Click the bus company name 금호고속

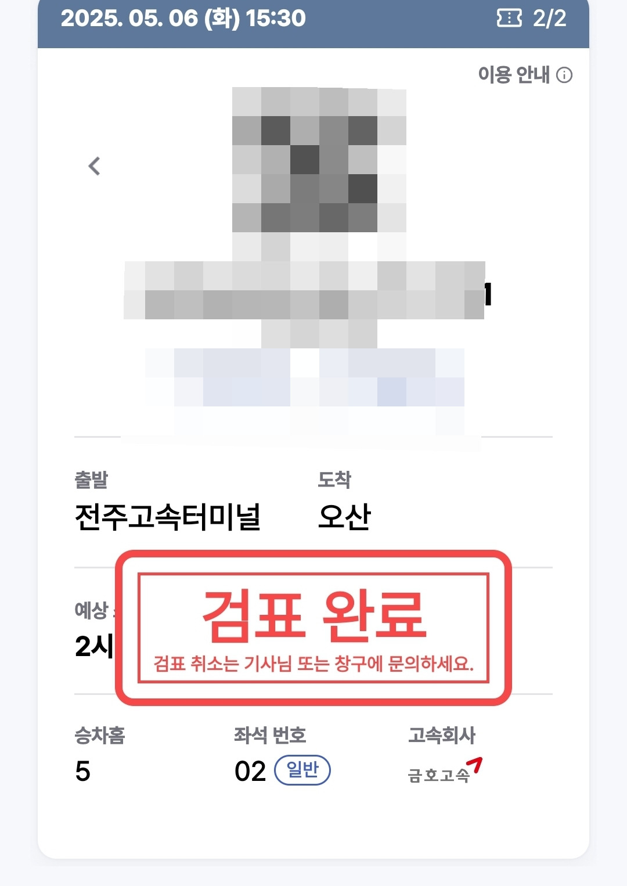tap(439, 775)
